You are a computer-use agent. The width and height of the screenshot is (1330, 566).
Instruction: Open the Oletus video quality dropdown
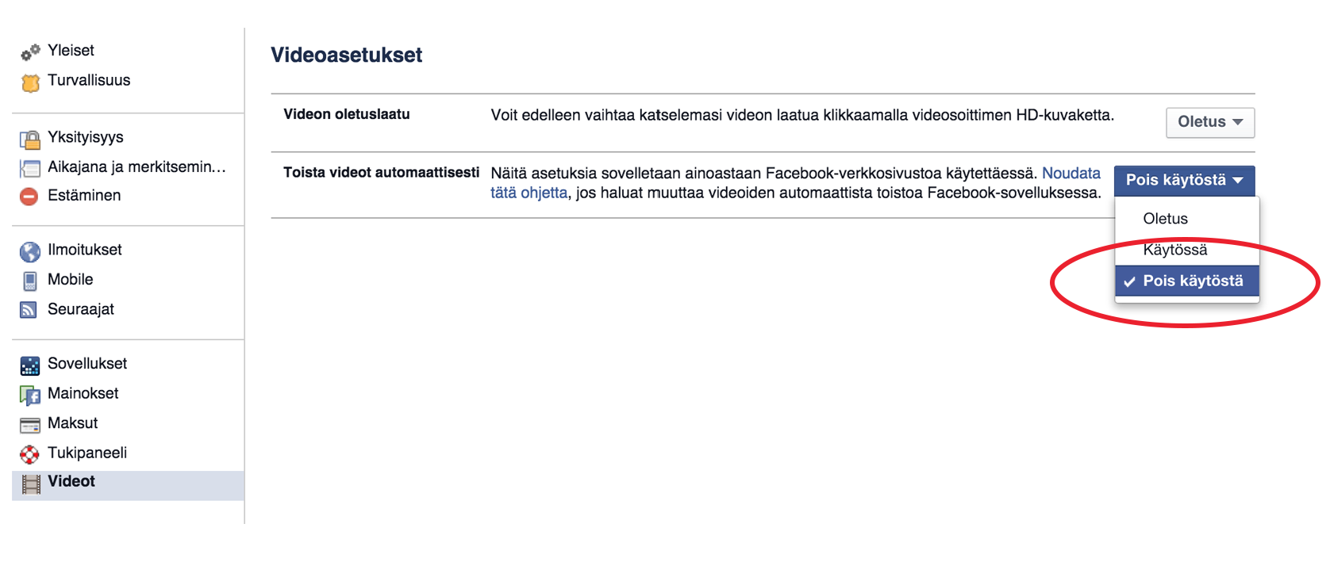click(1209, 122)
